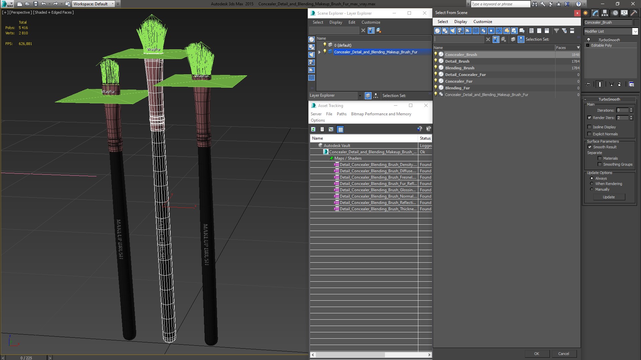This screenshot has width=641, height=360.
Task: Expand Editable Poly sub-object tree
Action: point(588,45)
